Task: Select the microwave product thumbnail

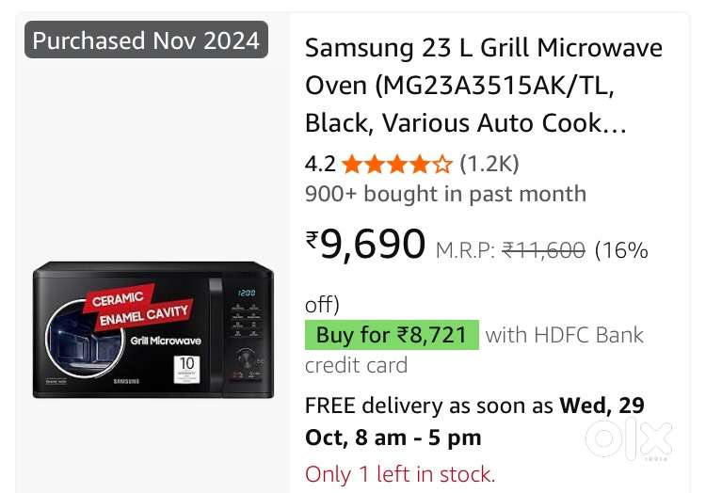Action: click(153, 329)
